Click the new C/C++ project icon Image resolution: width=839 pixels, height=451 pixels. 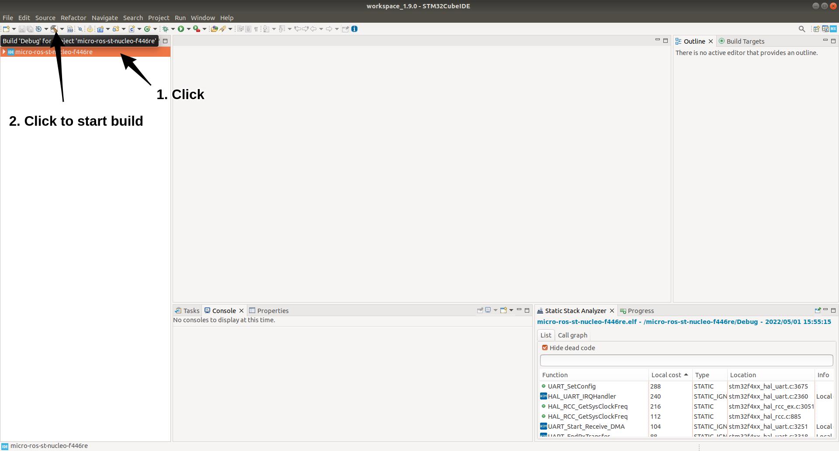click(x=100, y=29)
